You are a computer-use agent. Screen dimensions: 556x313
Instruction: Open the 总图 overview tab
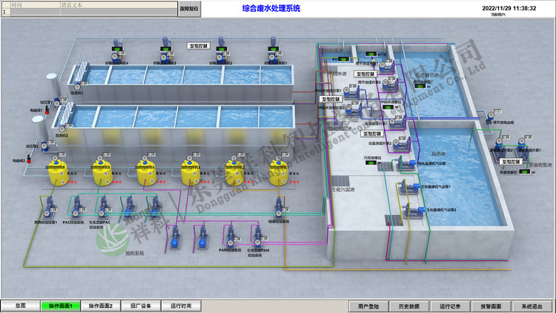[x=20, y=306]
